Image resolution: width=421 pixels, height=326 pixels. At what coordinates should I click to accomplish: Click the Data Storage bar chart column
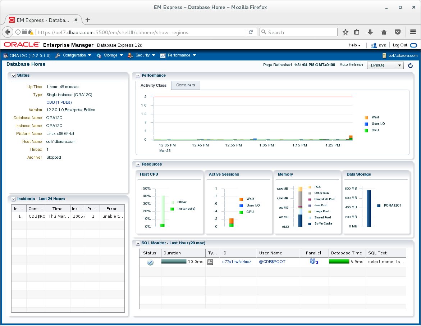369,209
